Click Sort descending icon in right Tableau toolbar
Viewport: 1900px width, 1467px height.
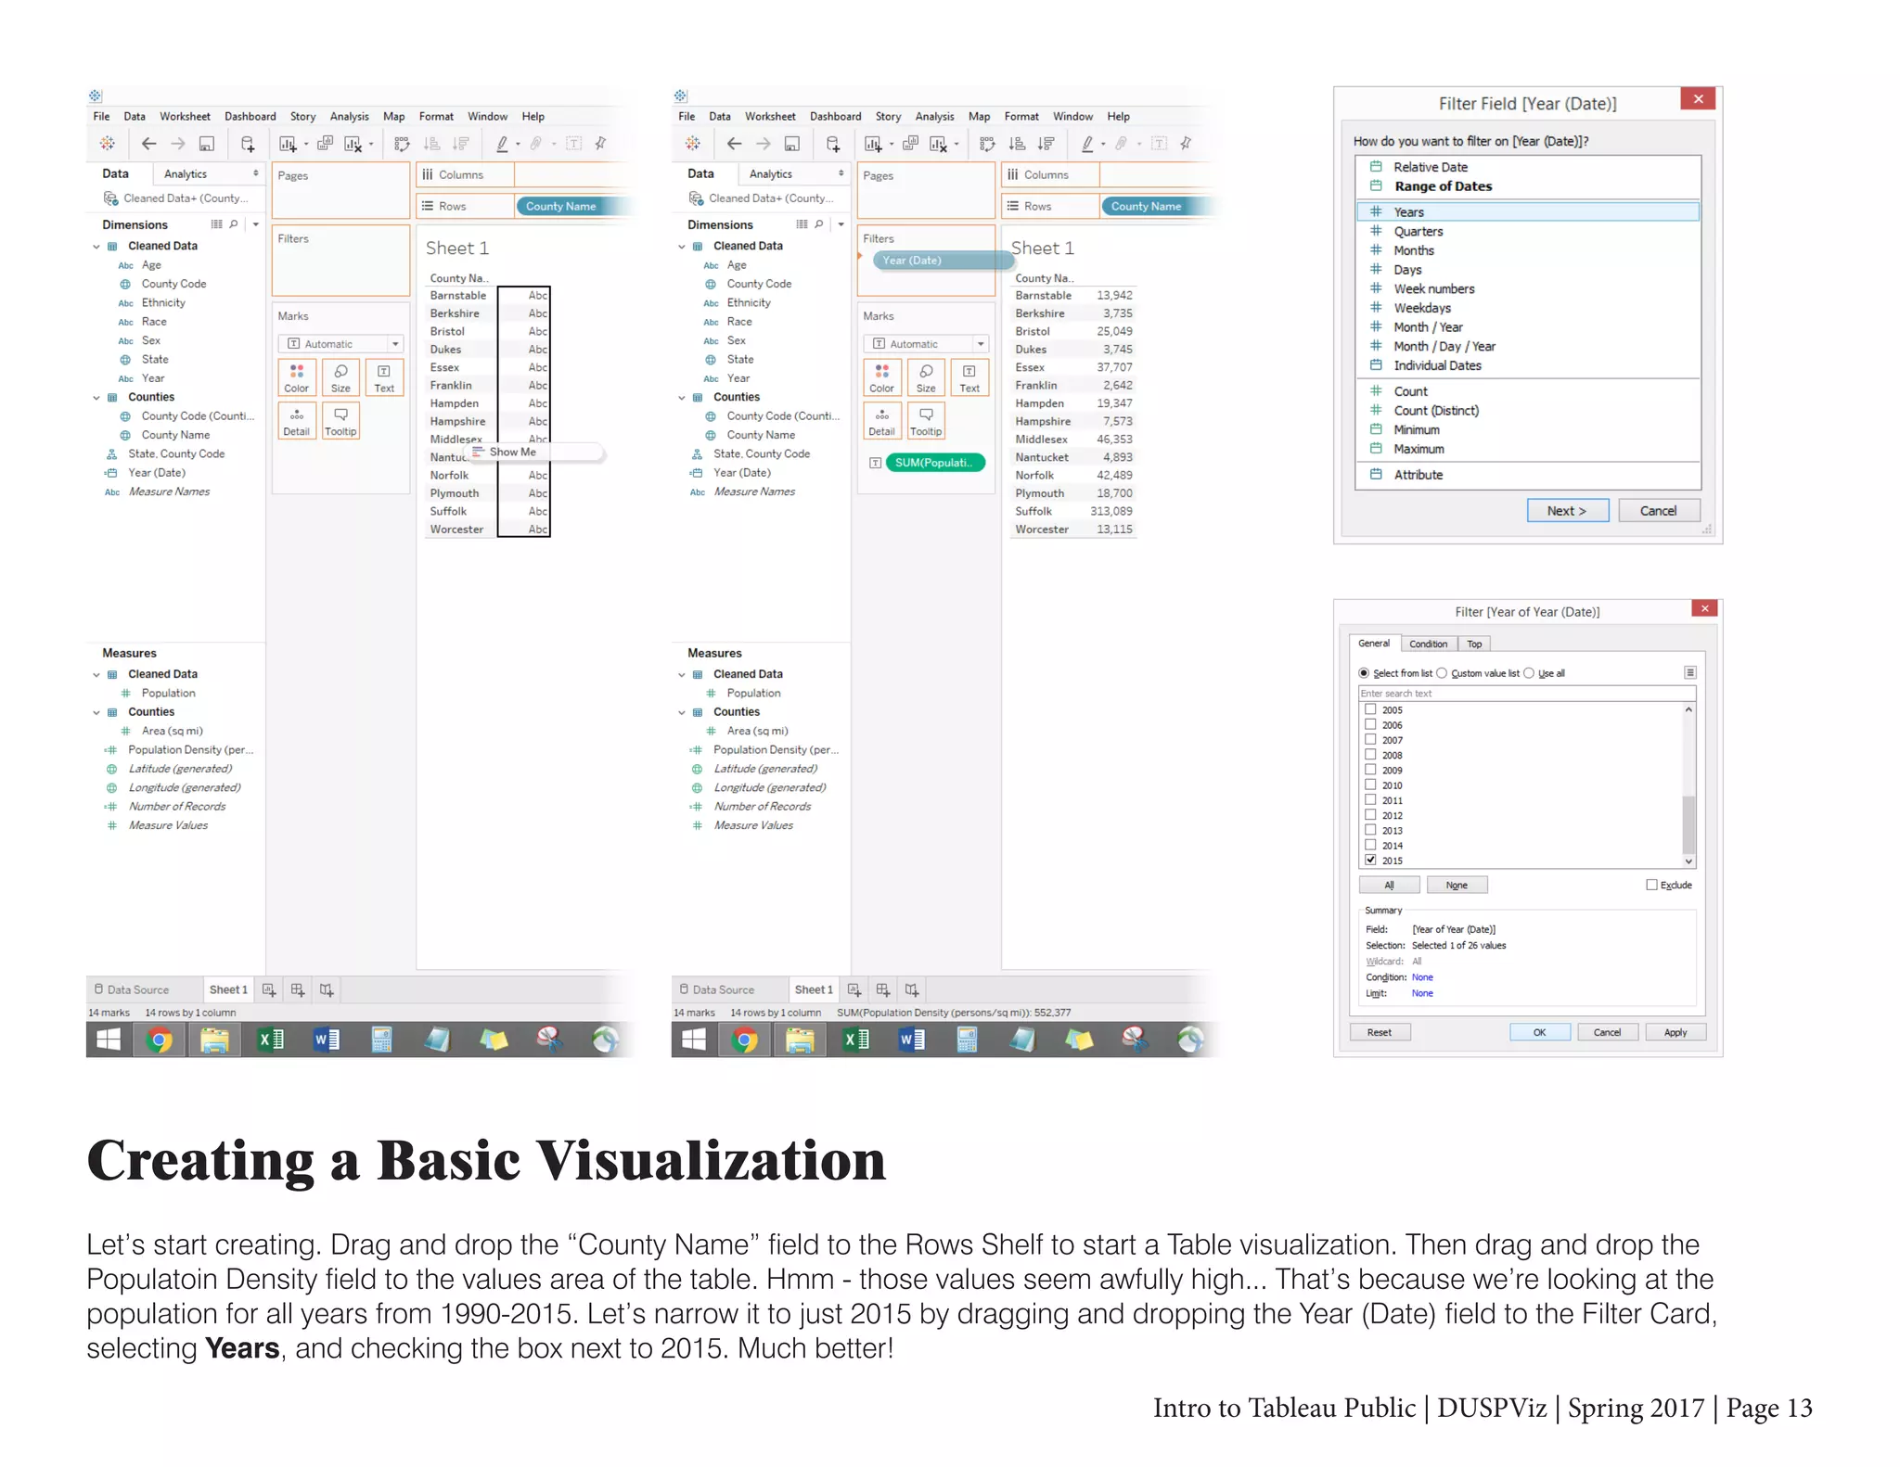click(x=1046, y=144)
